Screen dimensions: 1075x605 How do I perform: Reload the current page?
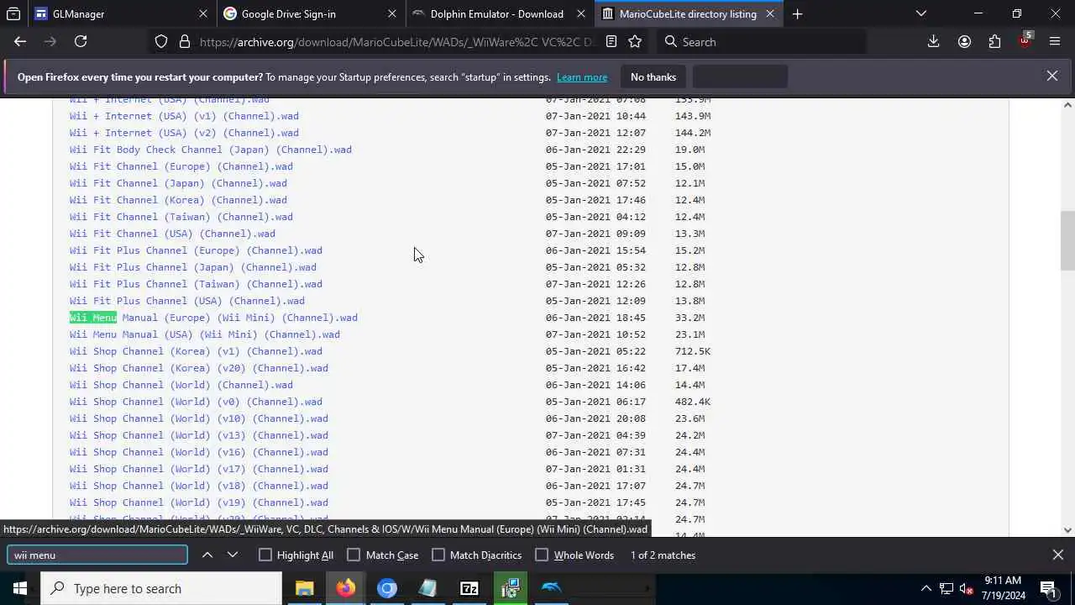81,41
